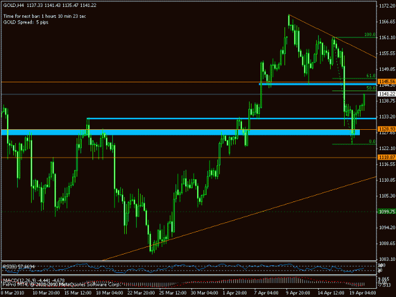Click the 1149.85 price axis label

(387, 69)
